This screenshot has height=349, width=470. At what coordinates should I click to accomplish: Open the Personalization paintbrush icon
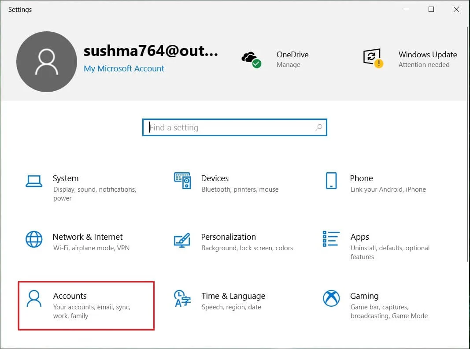pyautogui.click(x=182, y=240)
